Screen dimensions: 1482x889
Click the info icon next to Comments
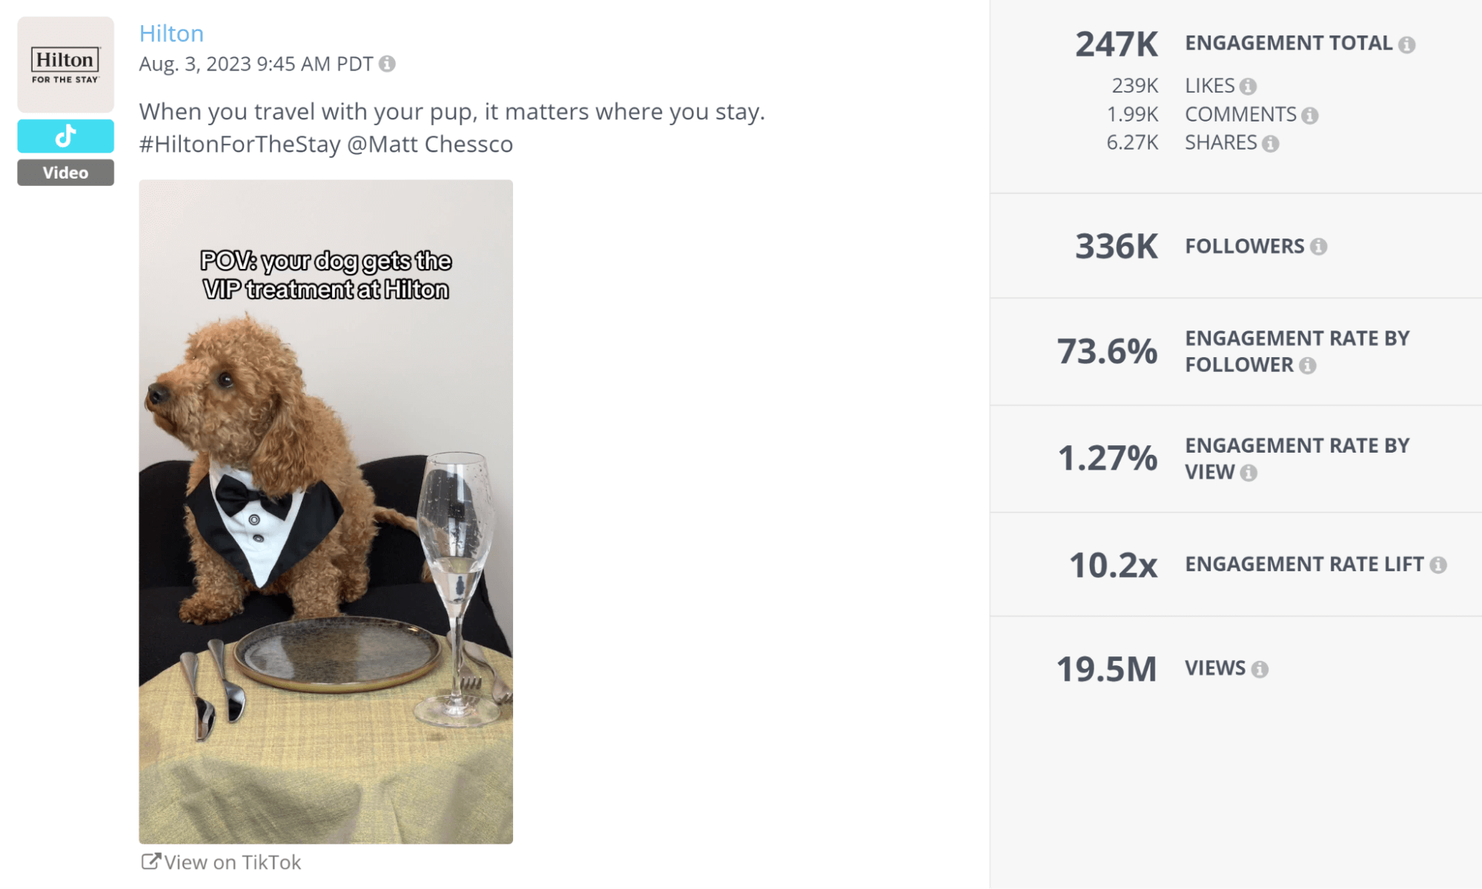[x=1311, y=115]
